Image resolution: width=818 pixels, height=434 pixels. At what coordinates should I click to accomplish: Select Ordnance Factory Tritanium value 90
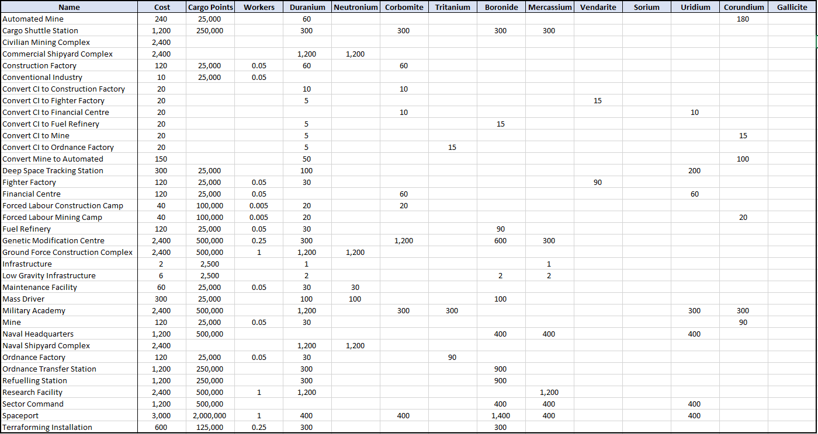pos(452,357)
